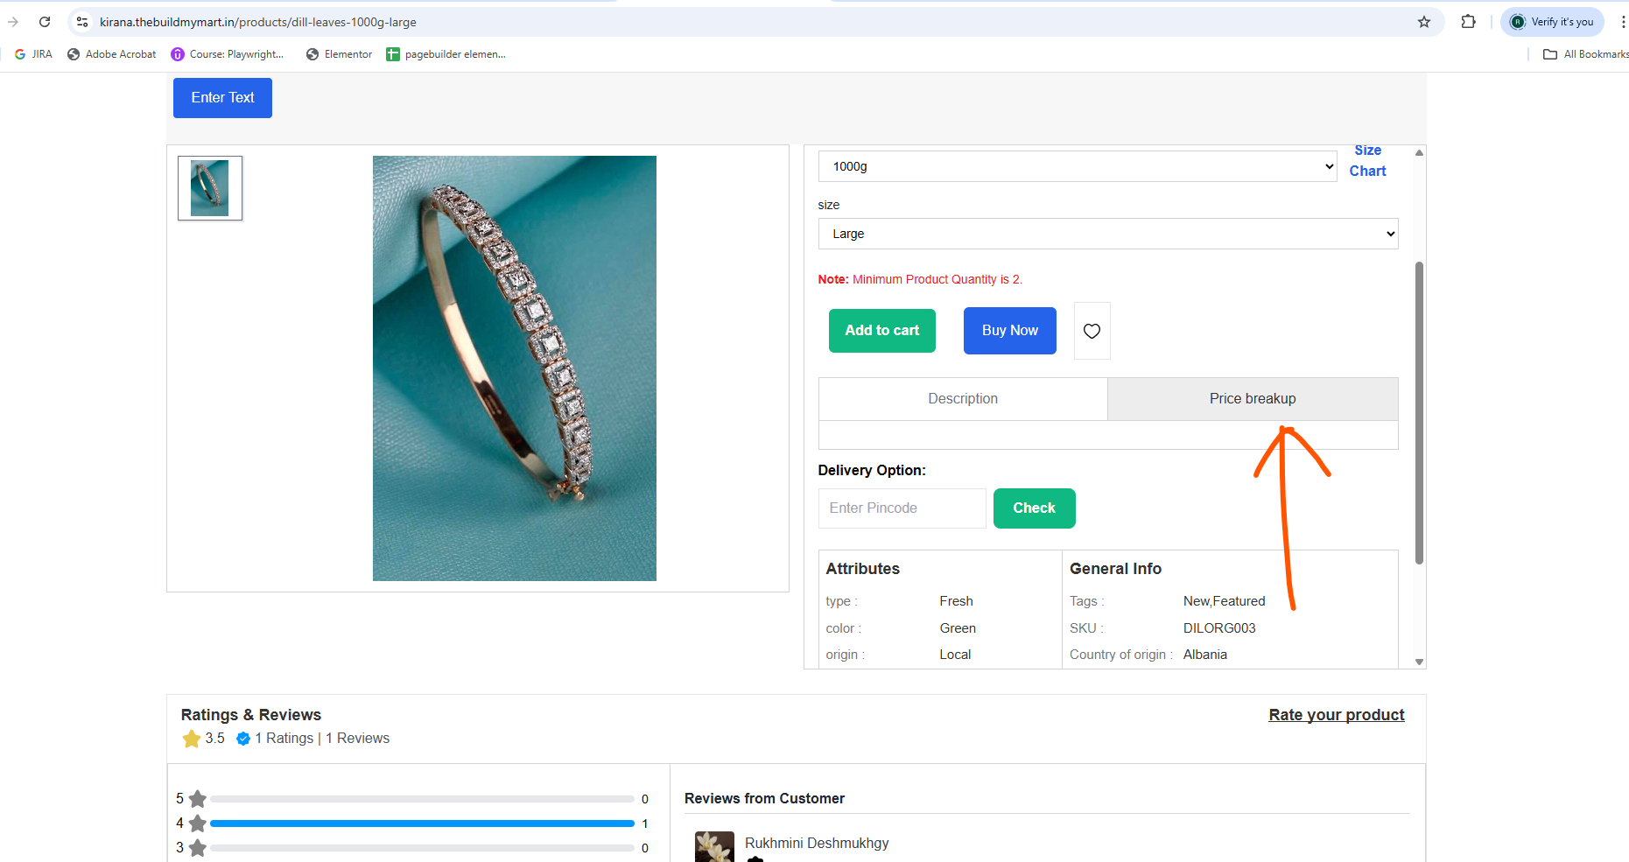This screenshot has height=862, width=1629.
Task: Click the browser reload icon
Action: 45,22
